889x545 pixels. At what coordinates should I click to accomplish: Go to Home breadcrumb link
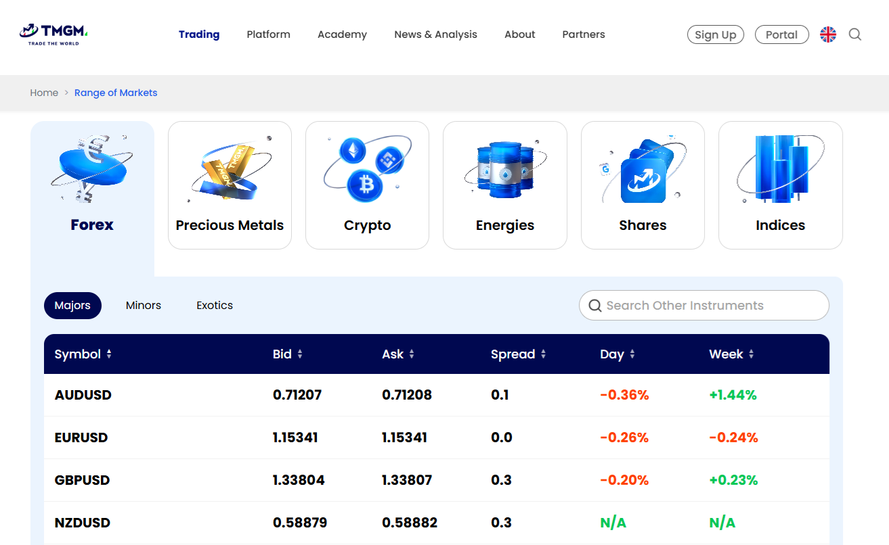tap(44, 93)
